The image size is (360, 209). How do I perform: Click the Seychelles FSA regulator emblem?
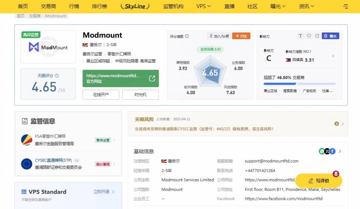(27, 140)
